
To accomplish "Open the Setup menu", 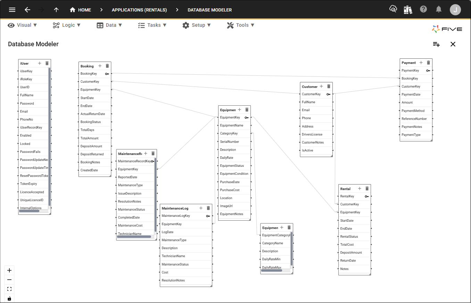I will coord(197,25).
